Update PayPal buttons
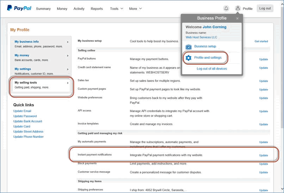284x193 pixels. (x=264, y=59)
